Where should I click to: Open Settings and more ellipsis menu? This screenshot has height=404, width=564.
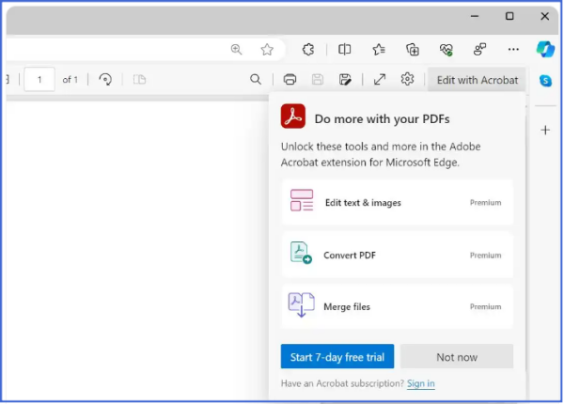tap(512, 50)
